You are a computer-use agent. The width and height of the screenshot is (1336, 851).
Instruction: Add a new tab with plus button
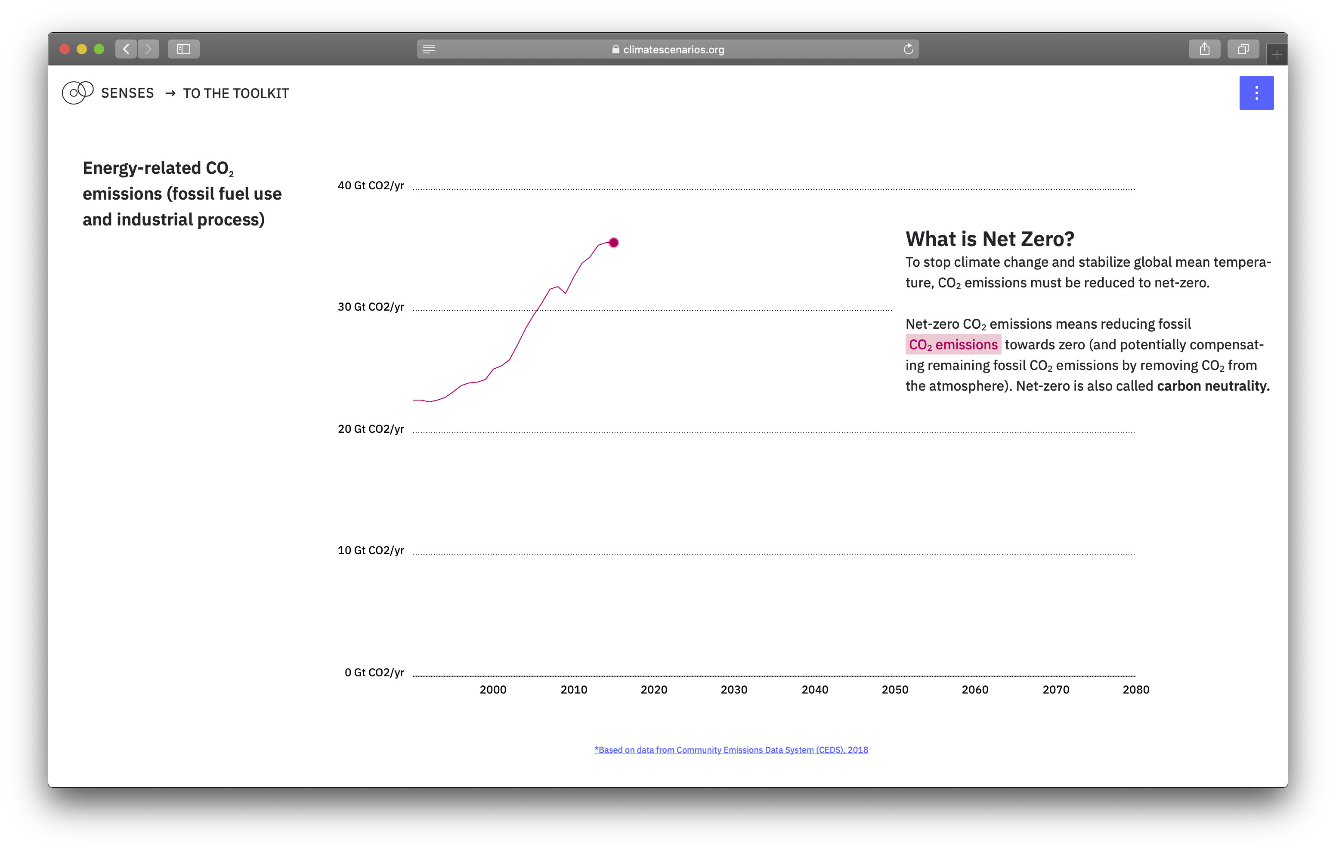tap(1277, 55)
